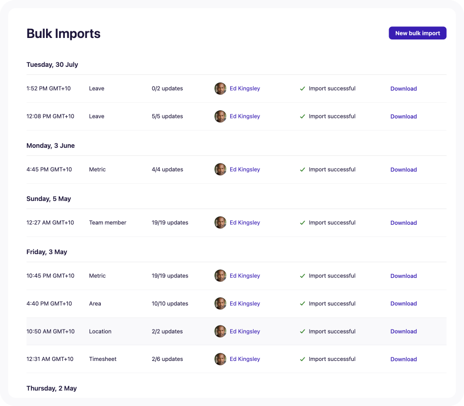The image size is (464, 406).
Task: Click the avatar on the Area import row
Action: pos(220,303)
